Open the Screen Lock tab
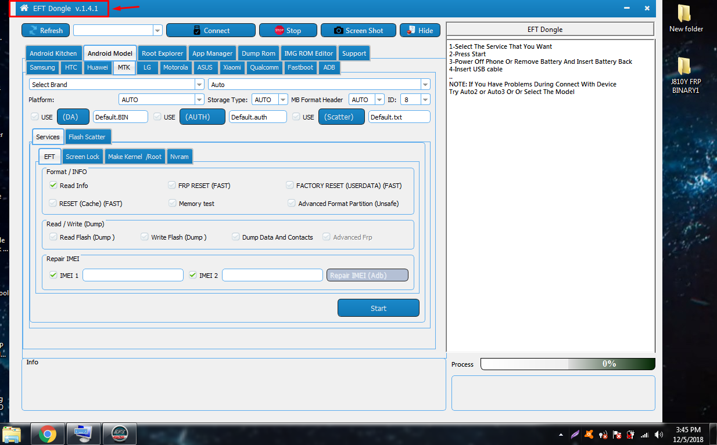The width and height of the screenshot is (717, 445). 83,157
